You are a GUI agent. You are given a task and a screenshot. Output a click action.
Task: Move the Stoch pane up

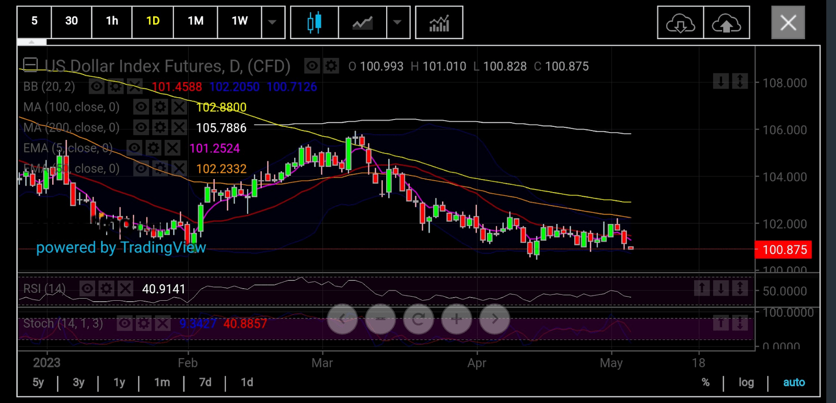pos(721,323)
